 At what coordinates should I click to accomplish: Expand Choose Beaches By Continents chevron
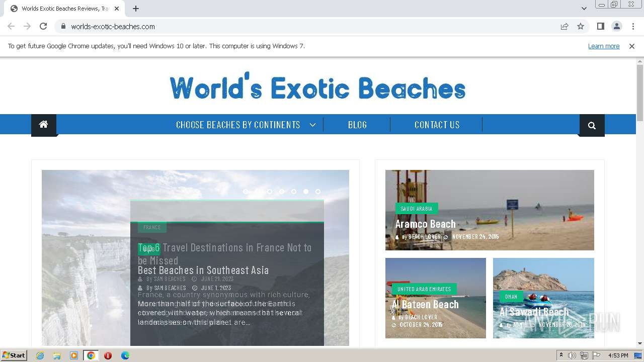click(312, 125)
